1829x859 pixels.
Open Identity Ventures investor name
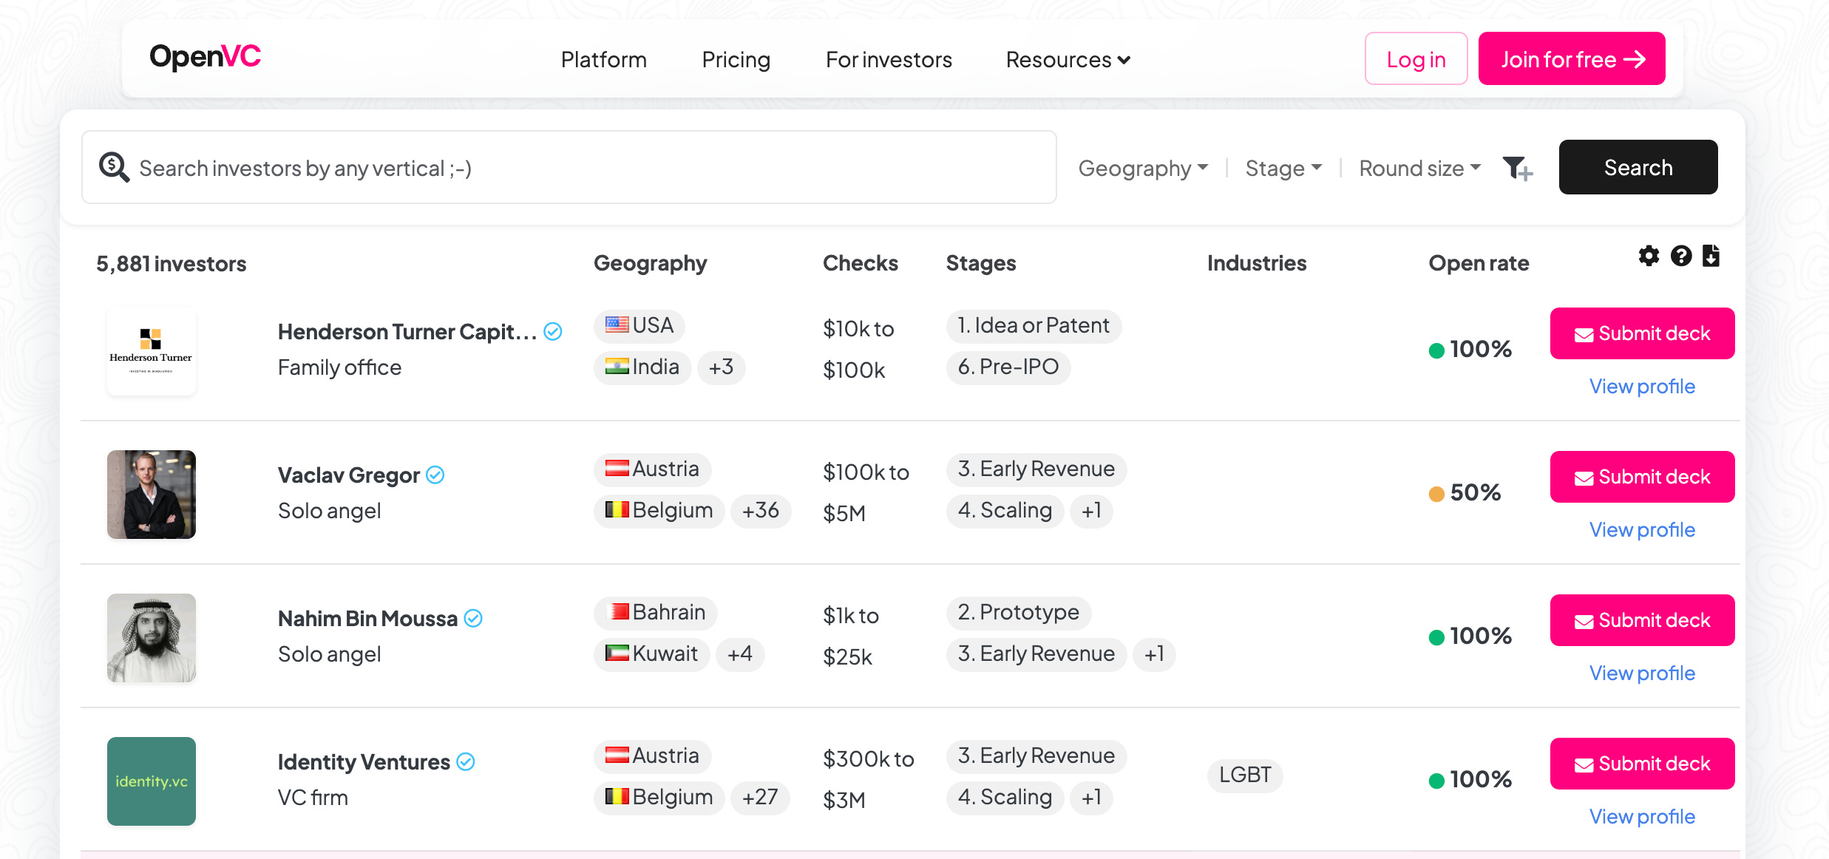click(x=364, y=762)
